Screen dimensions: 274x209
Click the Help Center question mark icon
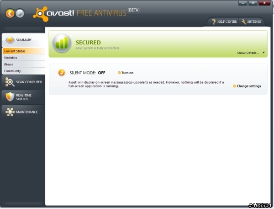214,21
